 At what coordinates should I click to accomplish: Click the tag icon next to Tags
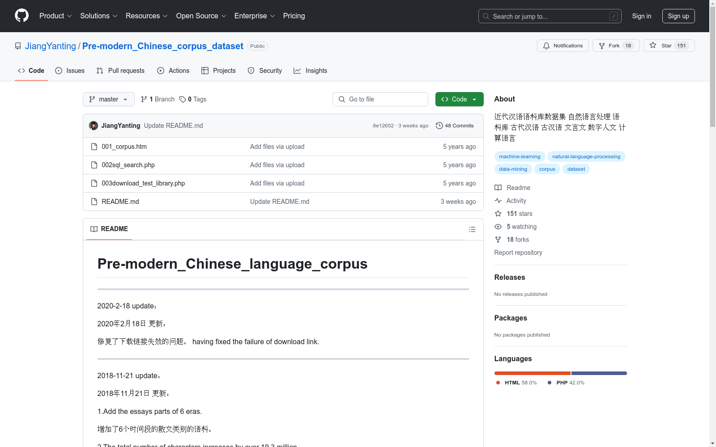point(183,99)
